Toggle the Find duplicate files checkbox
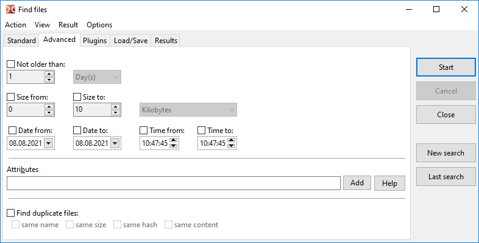Viewport: 479px width, 243px height. 11,213
